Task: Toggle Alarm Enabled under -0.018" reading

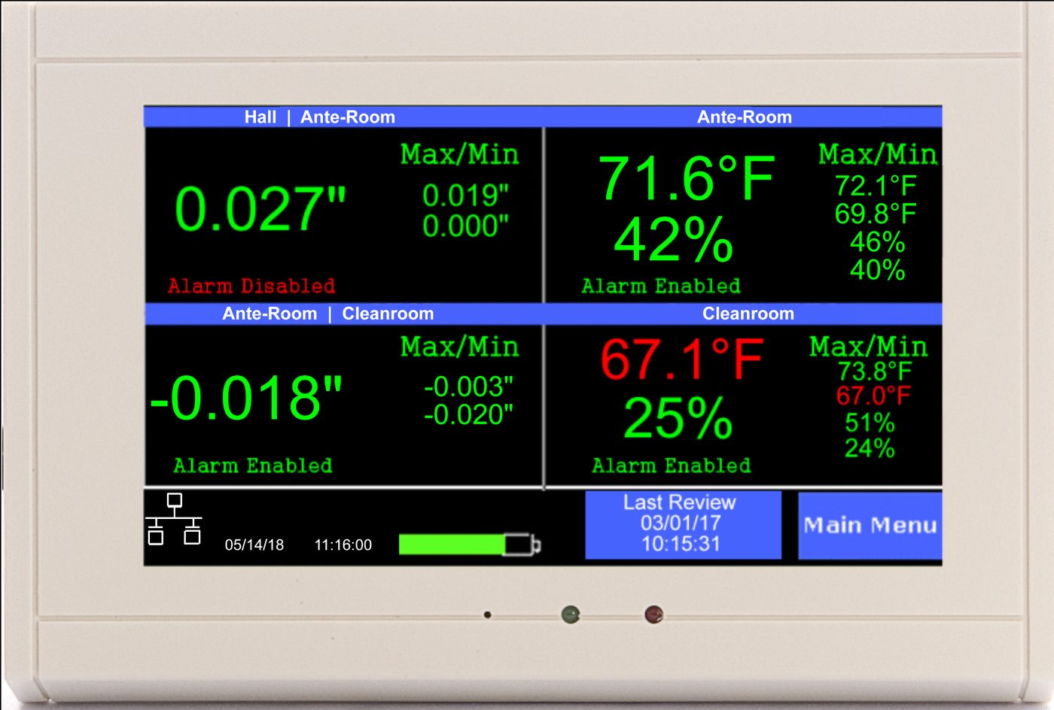Action: [253, 466]
